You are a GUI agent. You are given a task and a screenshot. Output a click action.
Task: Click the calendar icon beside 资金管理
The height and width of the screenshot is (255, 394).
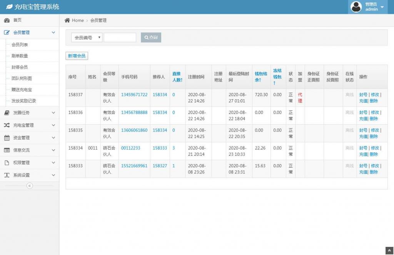point(7,138)
